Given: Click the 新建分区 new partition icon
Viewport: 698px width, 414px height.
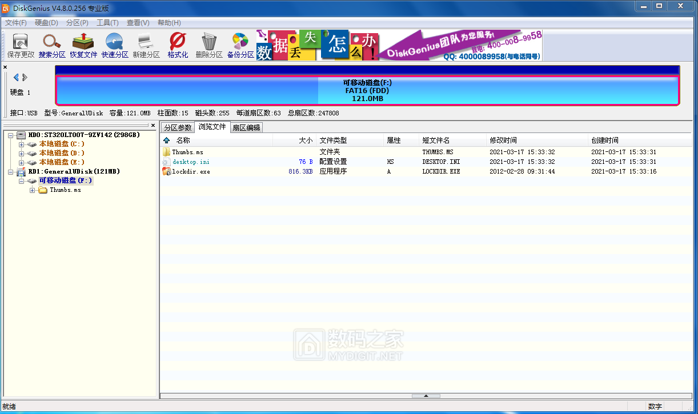Looking at the screenshot, I should pyautogui.click(x=146, y=46).
